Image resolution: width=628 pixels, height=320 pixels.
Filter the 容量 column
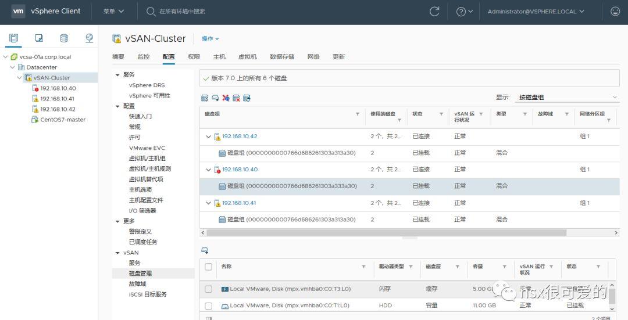505,267
